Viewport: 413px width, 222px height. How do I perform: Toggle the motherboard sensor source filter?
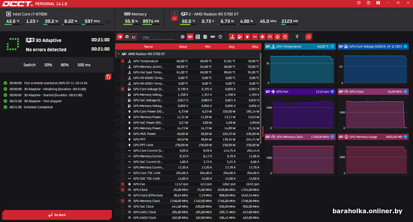198,37
